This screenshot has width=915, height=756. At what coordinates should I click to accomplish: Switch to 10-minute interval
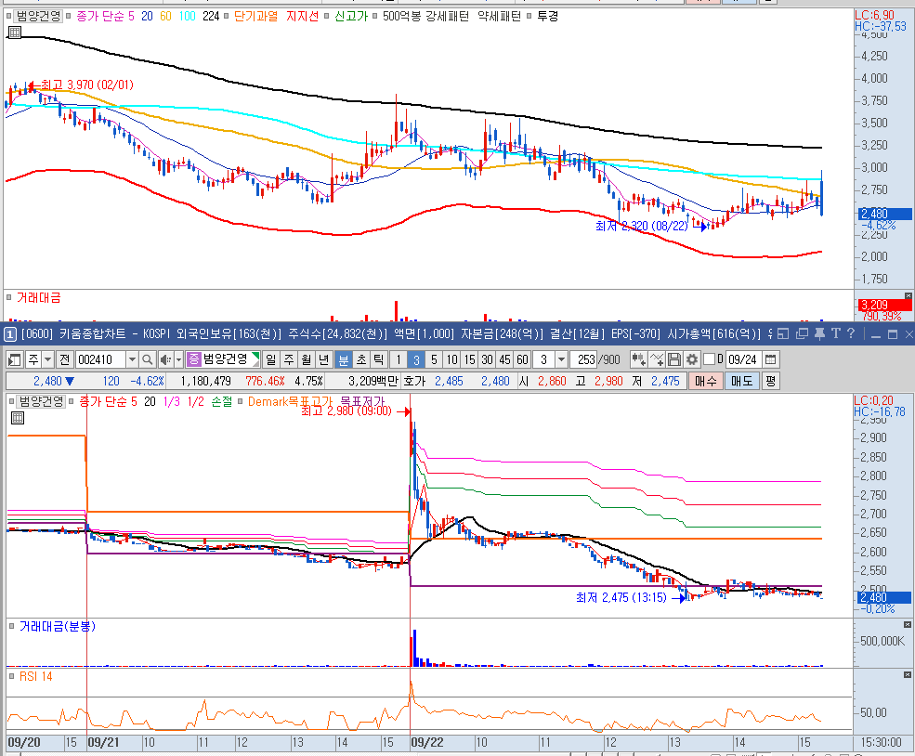(451, 359)
